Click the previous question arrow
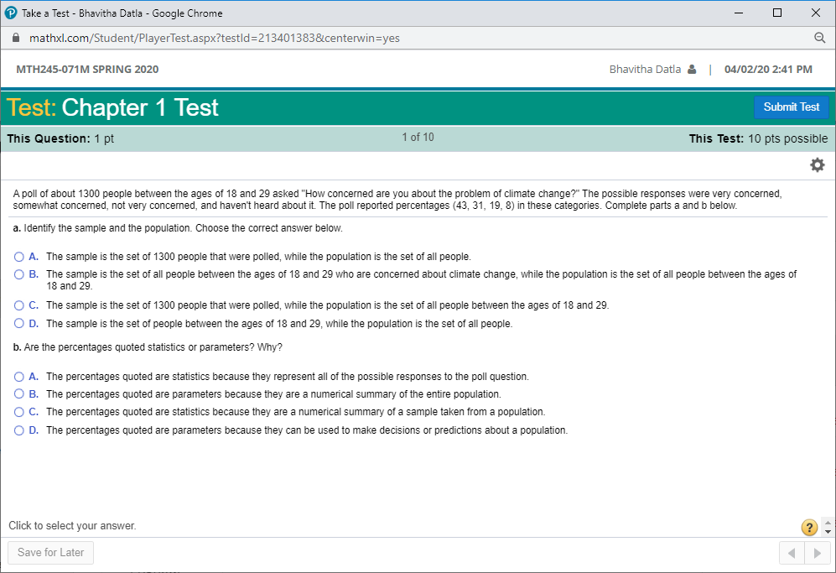Image resolution: width=836 pixels, height=573 pixels. [x=792, y=552]
